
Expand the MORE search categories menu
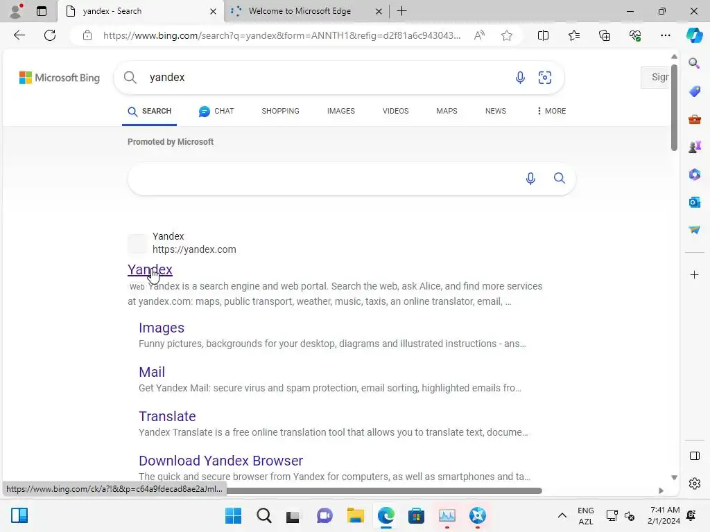click(x=551, y=112)
